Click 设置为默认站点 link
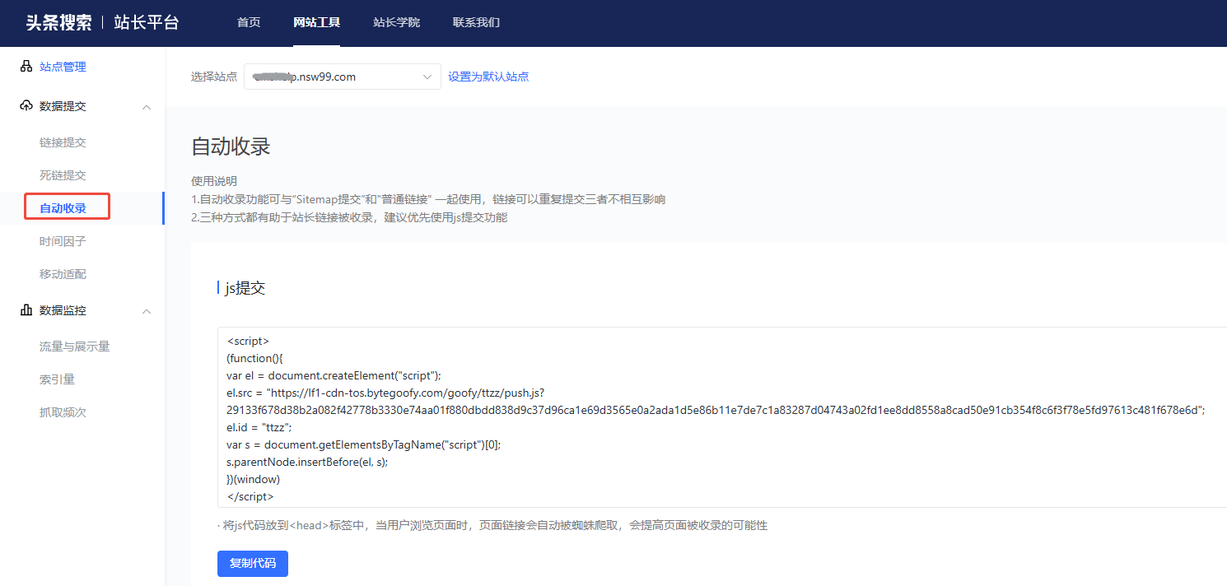Viewport: 1227px width, 586px height. coord(488,77)
